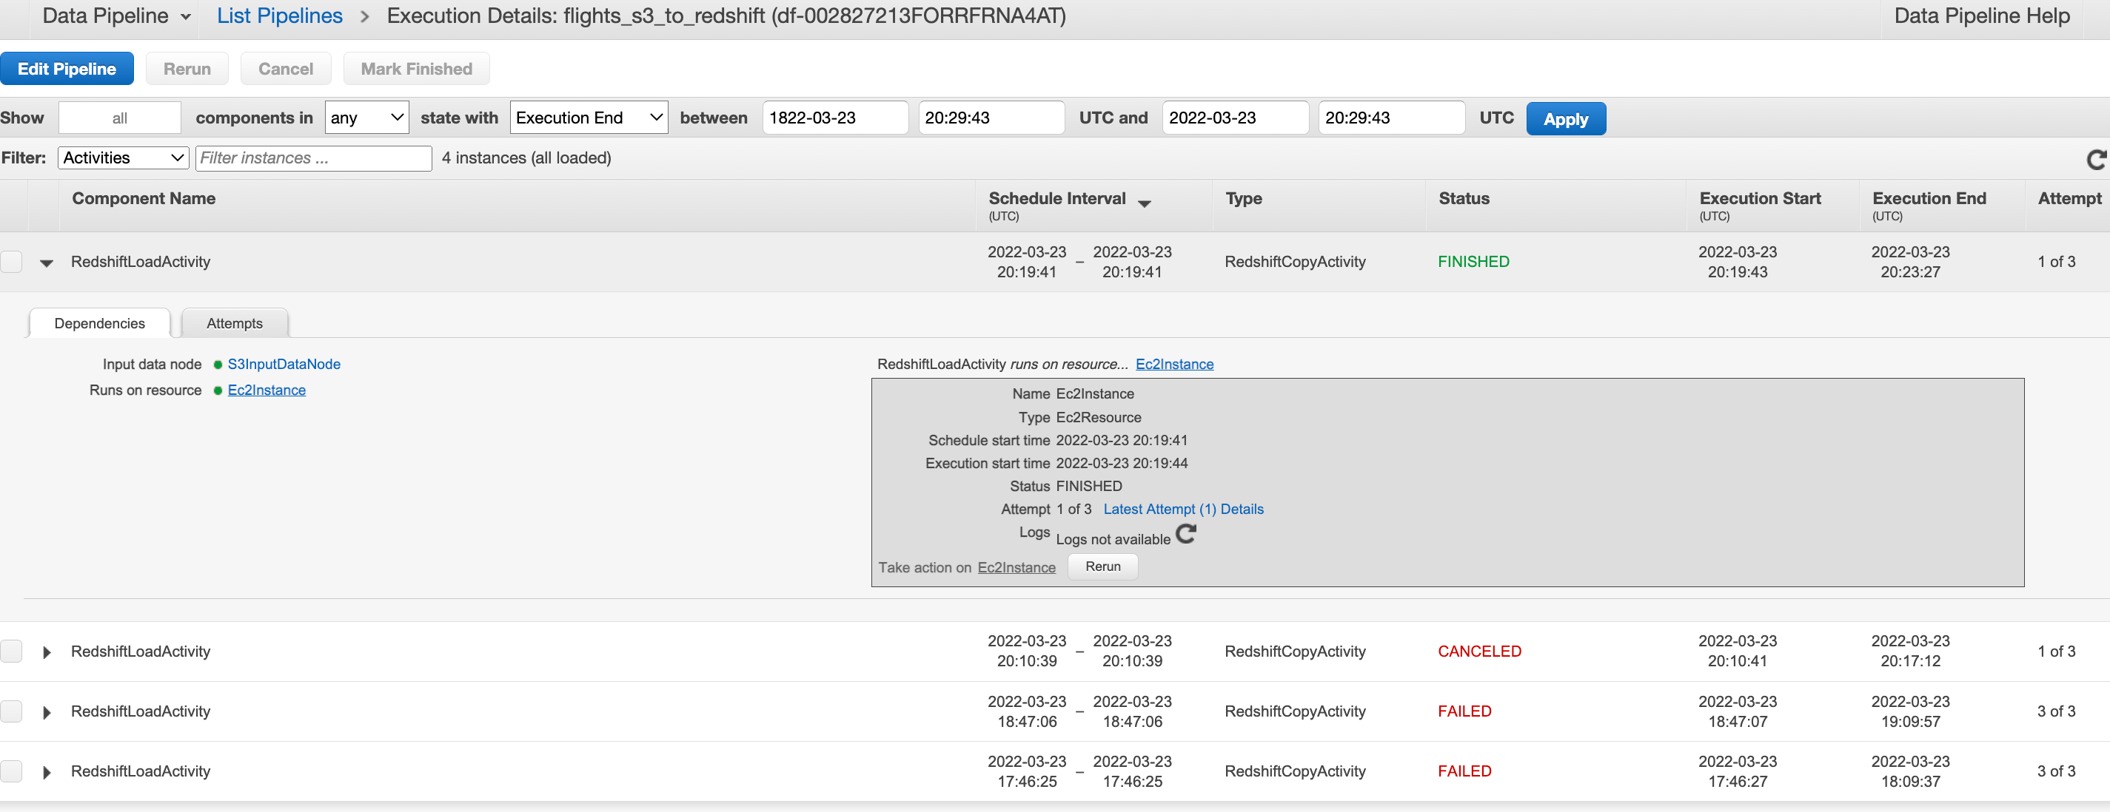
Task: Select the CANCELED activity row checkbox
Action: click(x=11, y=652)
